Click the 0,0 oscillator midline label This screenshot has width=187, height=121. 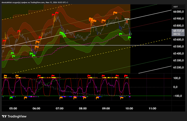click(175, 87)
